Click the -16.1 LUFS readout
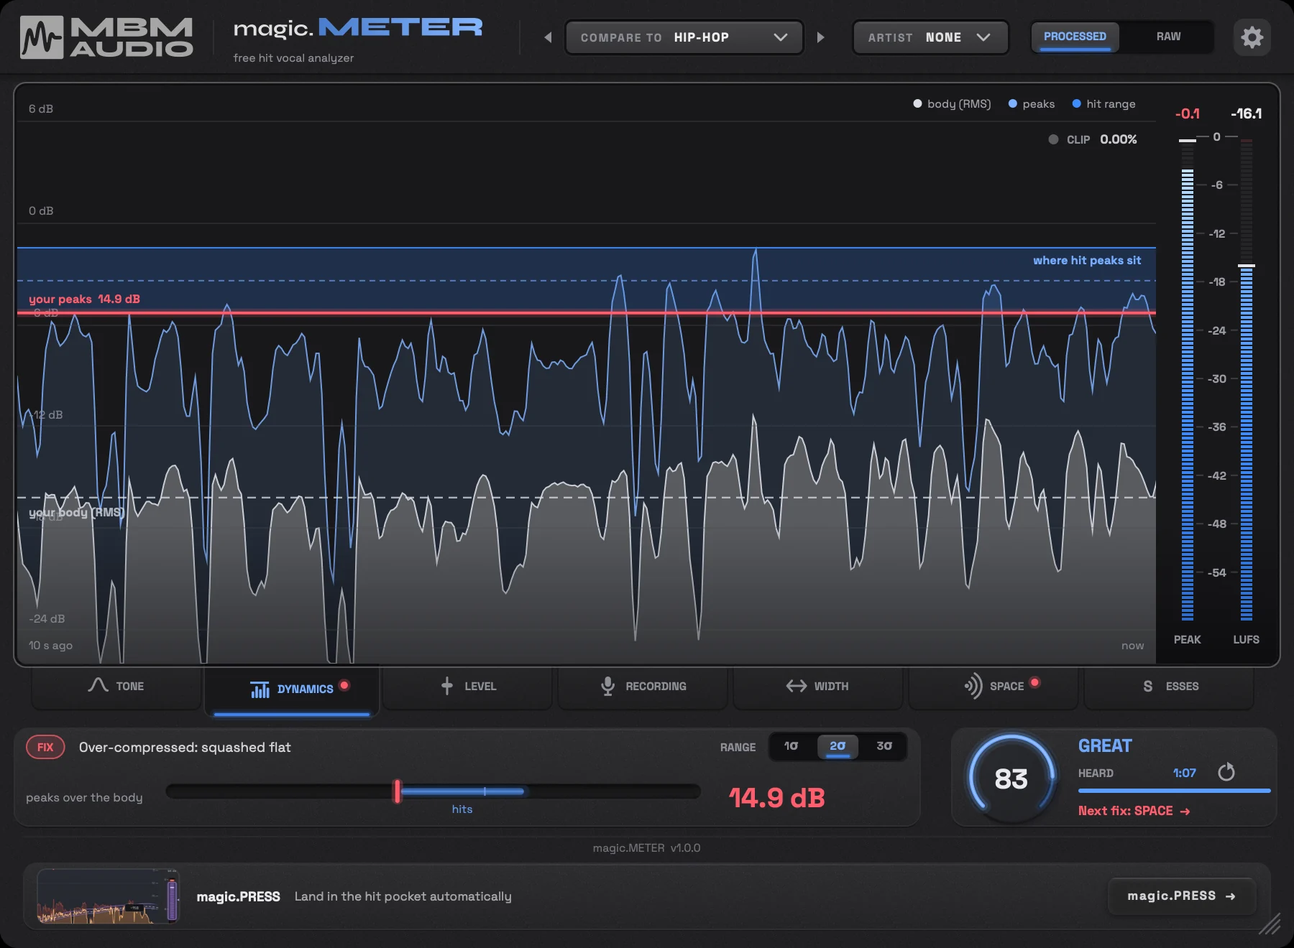The width and height of the screenshot is (1294, 948). (x=1246, y=113)
